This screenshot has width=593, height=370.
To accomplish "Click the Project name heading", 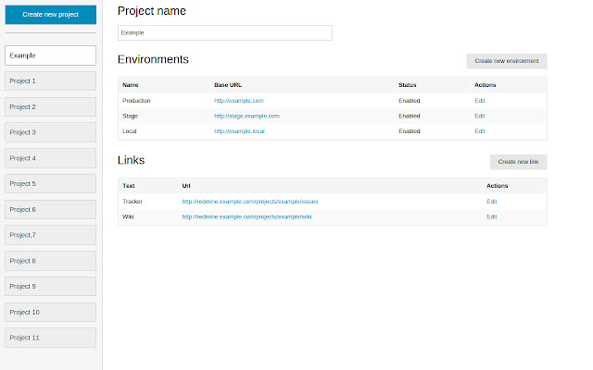I will 152,11.
